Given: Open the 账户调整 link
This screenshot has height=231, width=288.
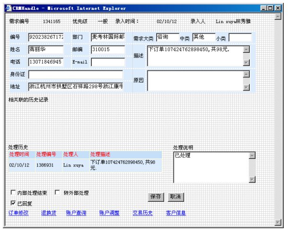Looking at the screenshot, I should coord(109,213).
